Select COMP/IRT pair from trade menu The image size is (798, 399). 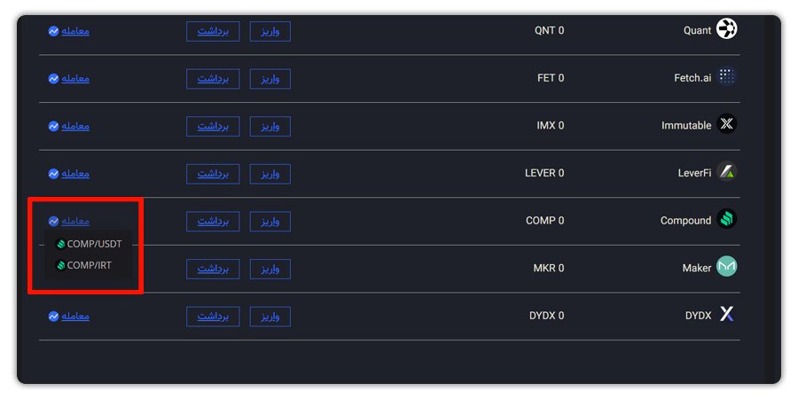point(83,265)
